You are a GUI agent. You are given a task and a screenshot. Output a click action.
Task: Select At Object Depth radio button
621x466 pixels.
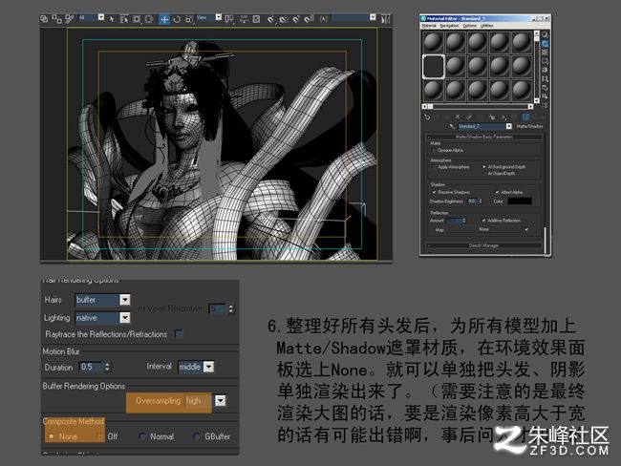pos(484,174)
